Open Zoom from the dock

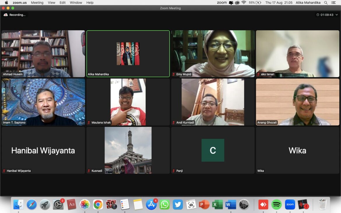pos(290,205)
